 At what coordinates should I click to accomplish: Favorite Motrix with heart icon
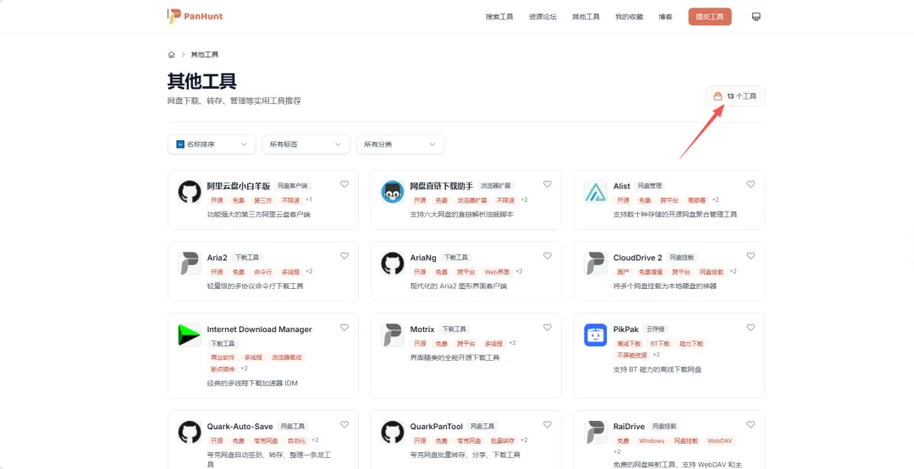coord(548,328)
